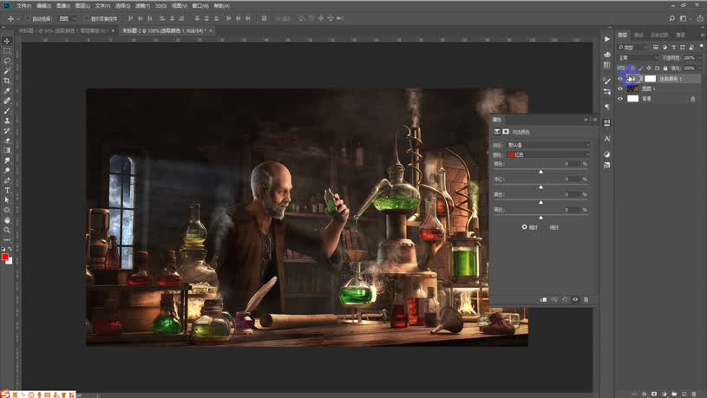Toggle layer filtering switch in Layers panel

[701, 47]
